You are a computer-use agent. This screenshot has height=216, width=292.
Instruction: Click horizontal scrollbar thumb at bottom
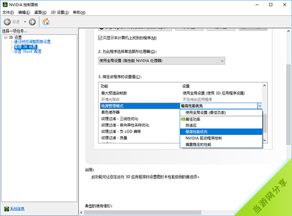pyautogui.click(x=142, y=212)
